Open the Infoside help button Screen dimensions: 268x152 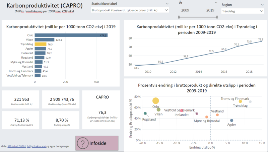97,143
